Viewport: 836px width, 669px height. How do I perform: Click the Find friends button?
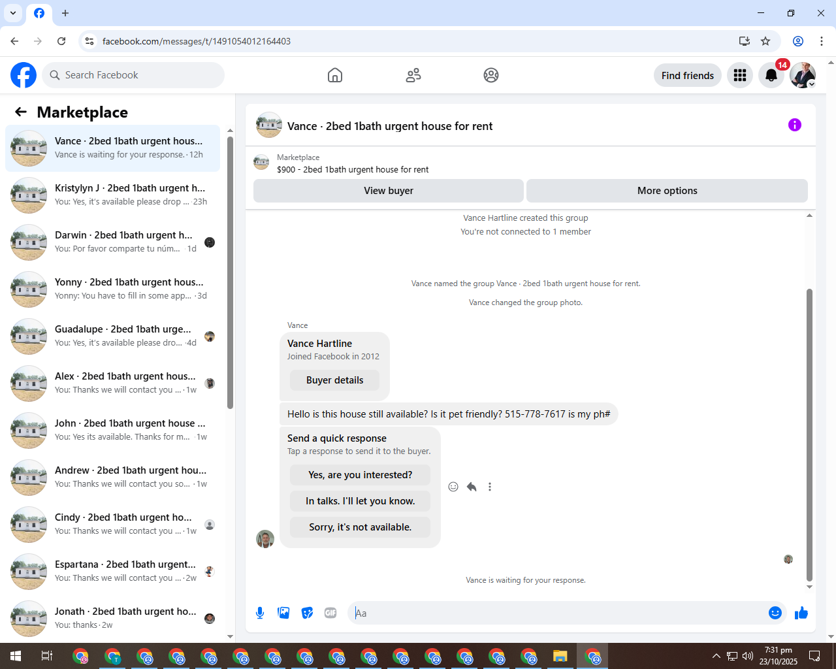coord(688,75)
